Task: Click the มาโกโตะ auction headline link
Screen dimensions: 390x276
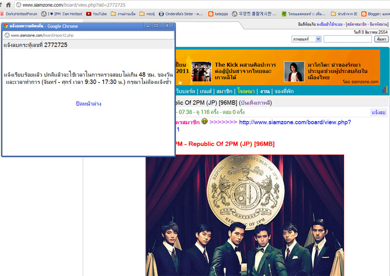Action: (337, 71)
